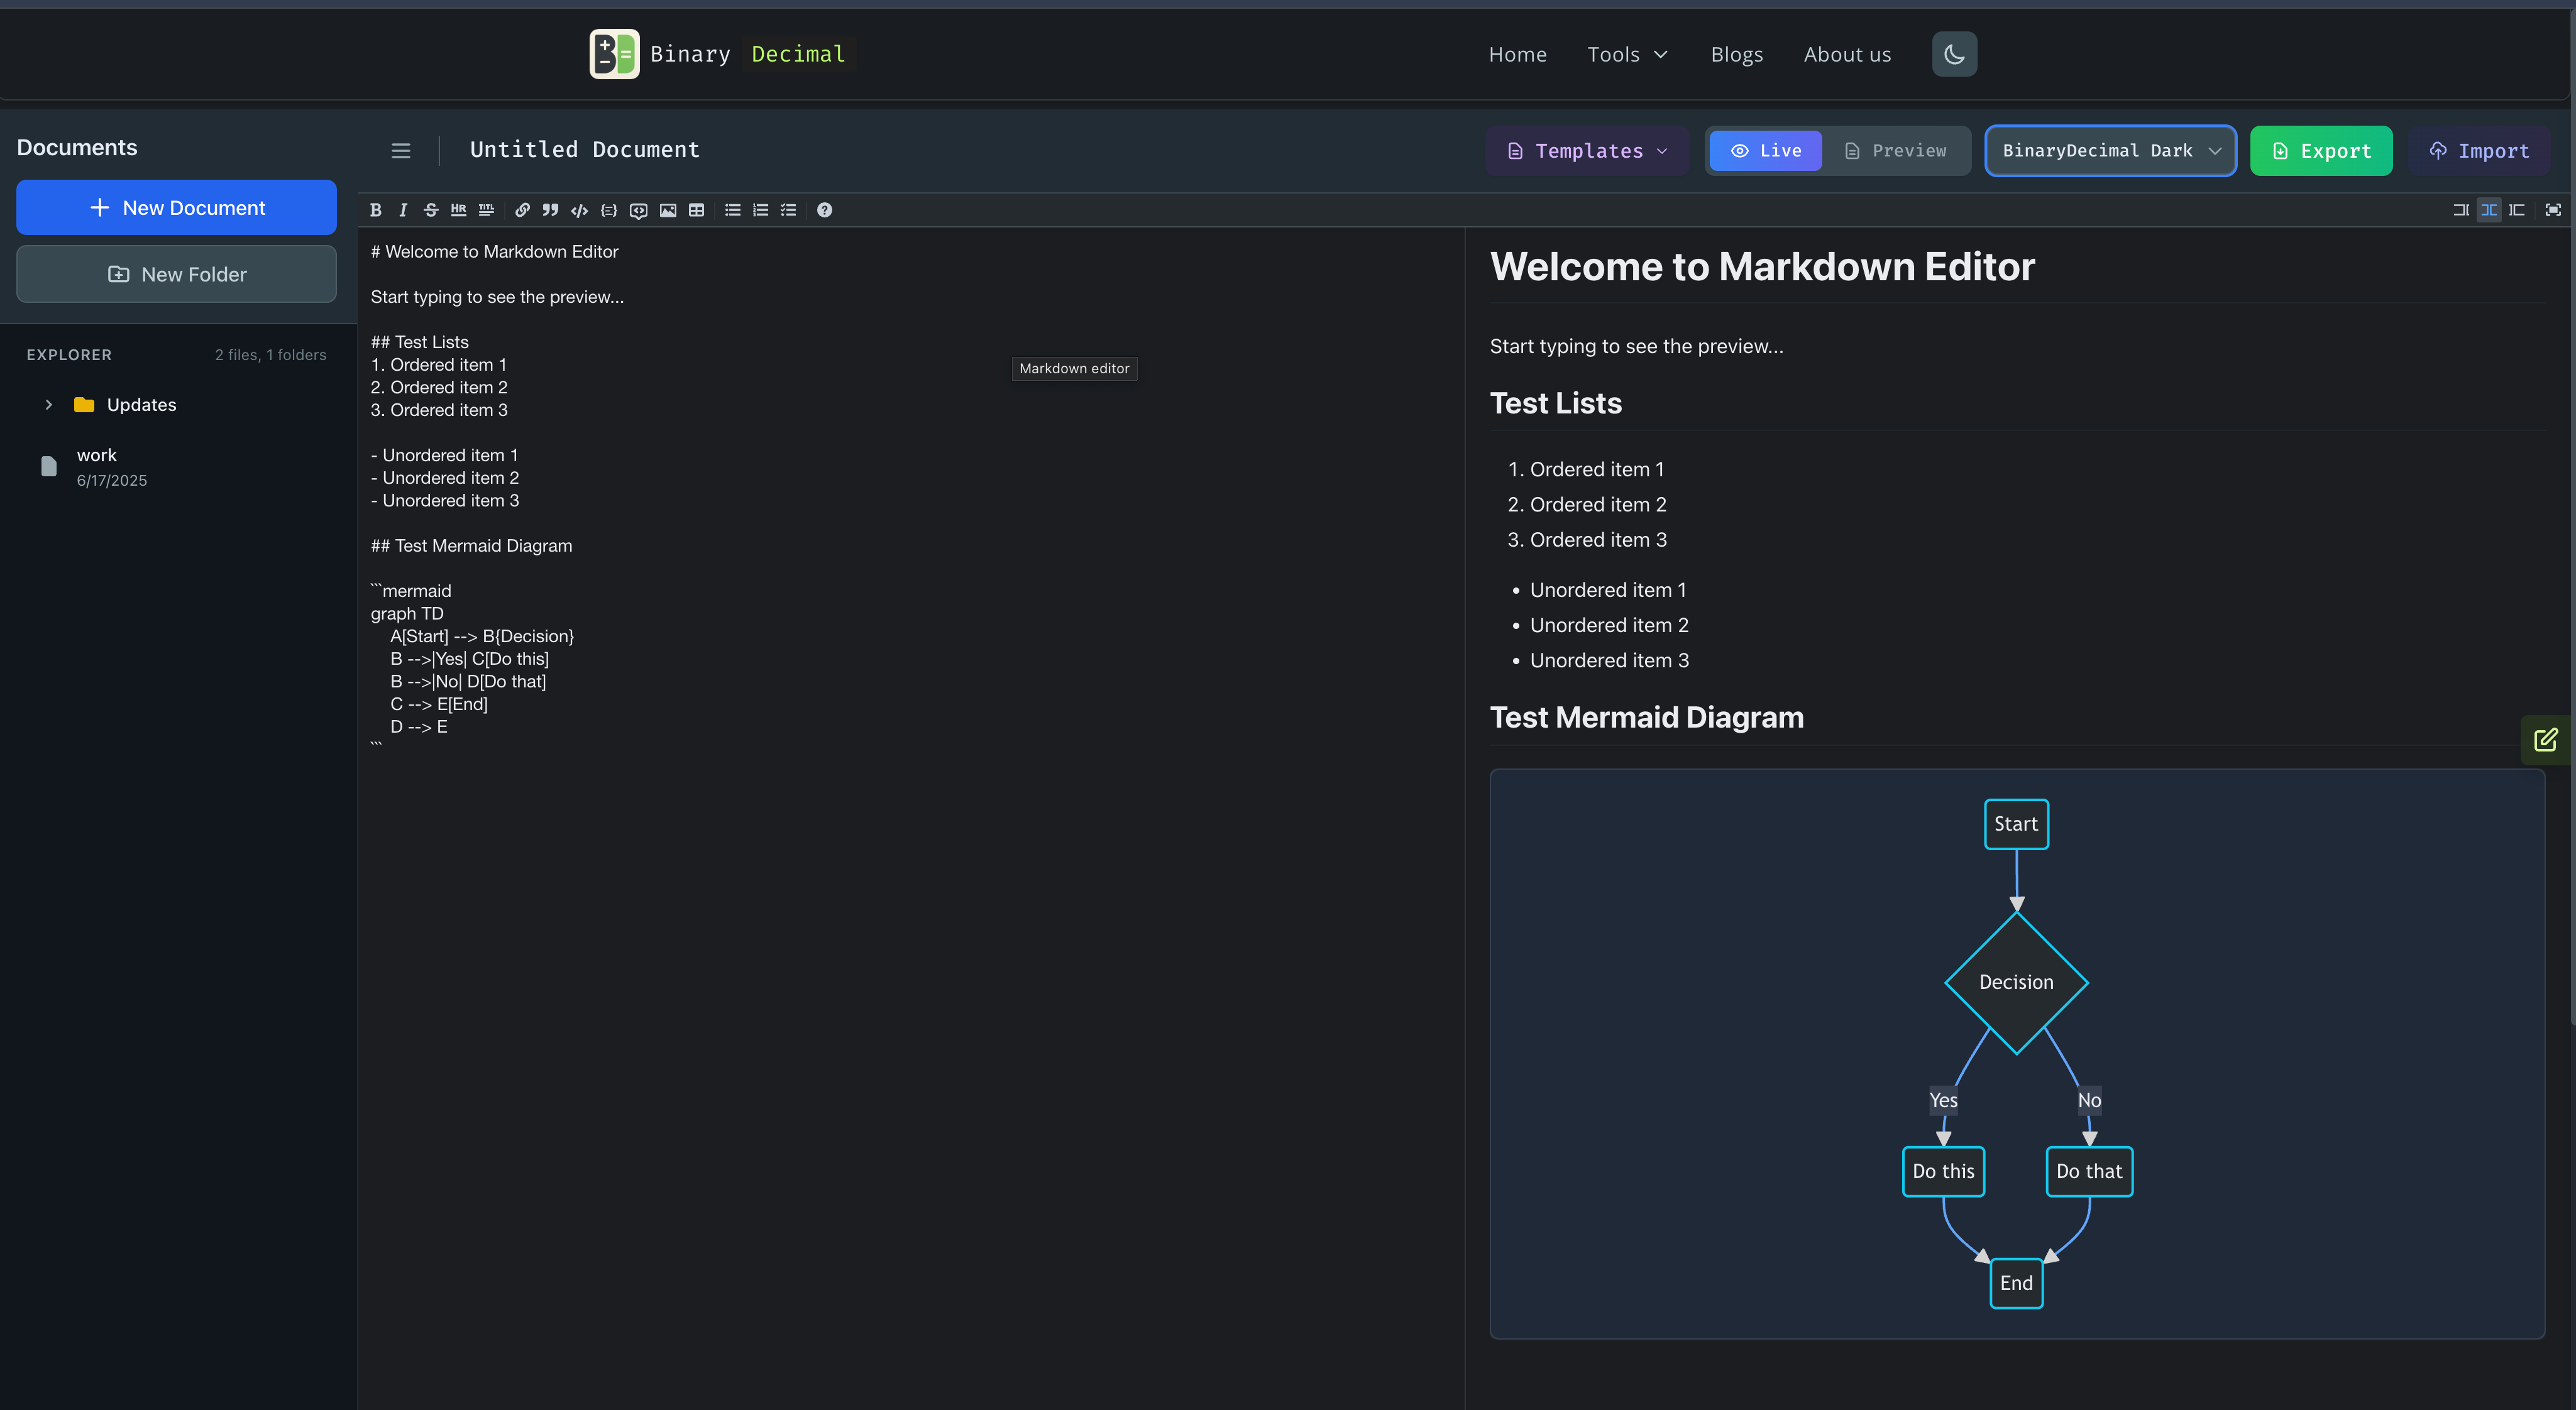Insert a blockquote
This screenshot has width=2576, height=1410.
point(550,210)
